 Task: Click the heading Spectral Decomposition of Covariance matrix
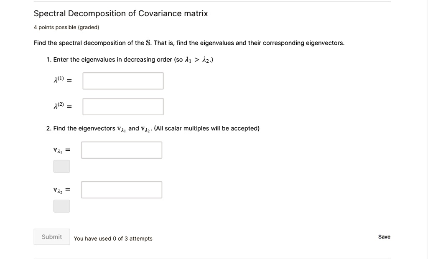coord(121,13)
